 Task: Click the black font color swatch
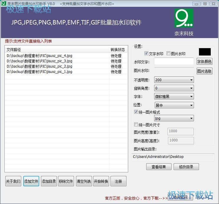pyautogui.click(x=205, y=52)
